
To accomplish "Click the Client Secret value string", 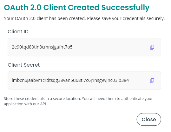I will click(x=70, y=81).
